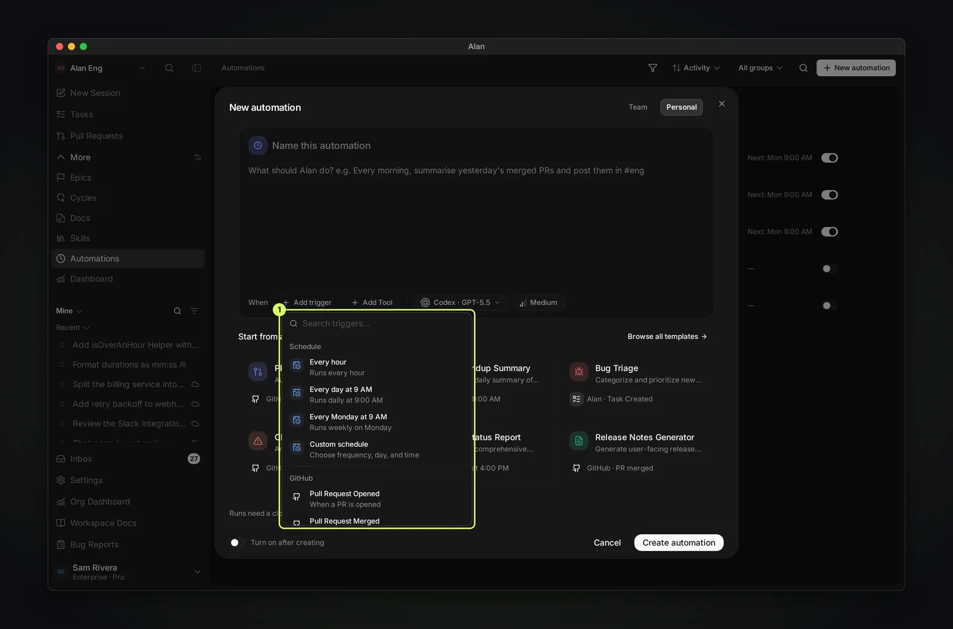The image size is (953, 629).
Task: Open the All groups dropdown
Action: click(x=761, y=68)
